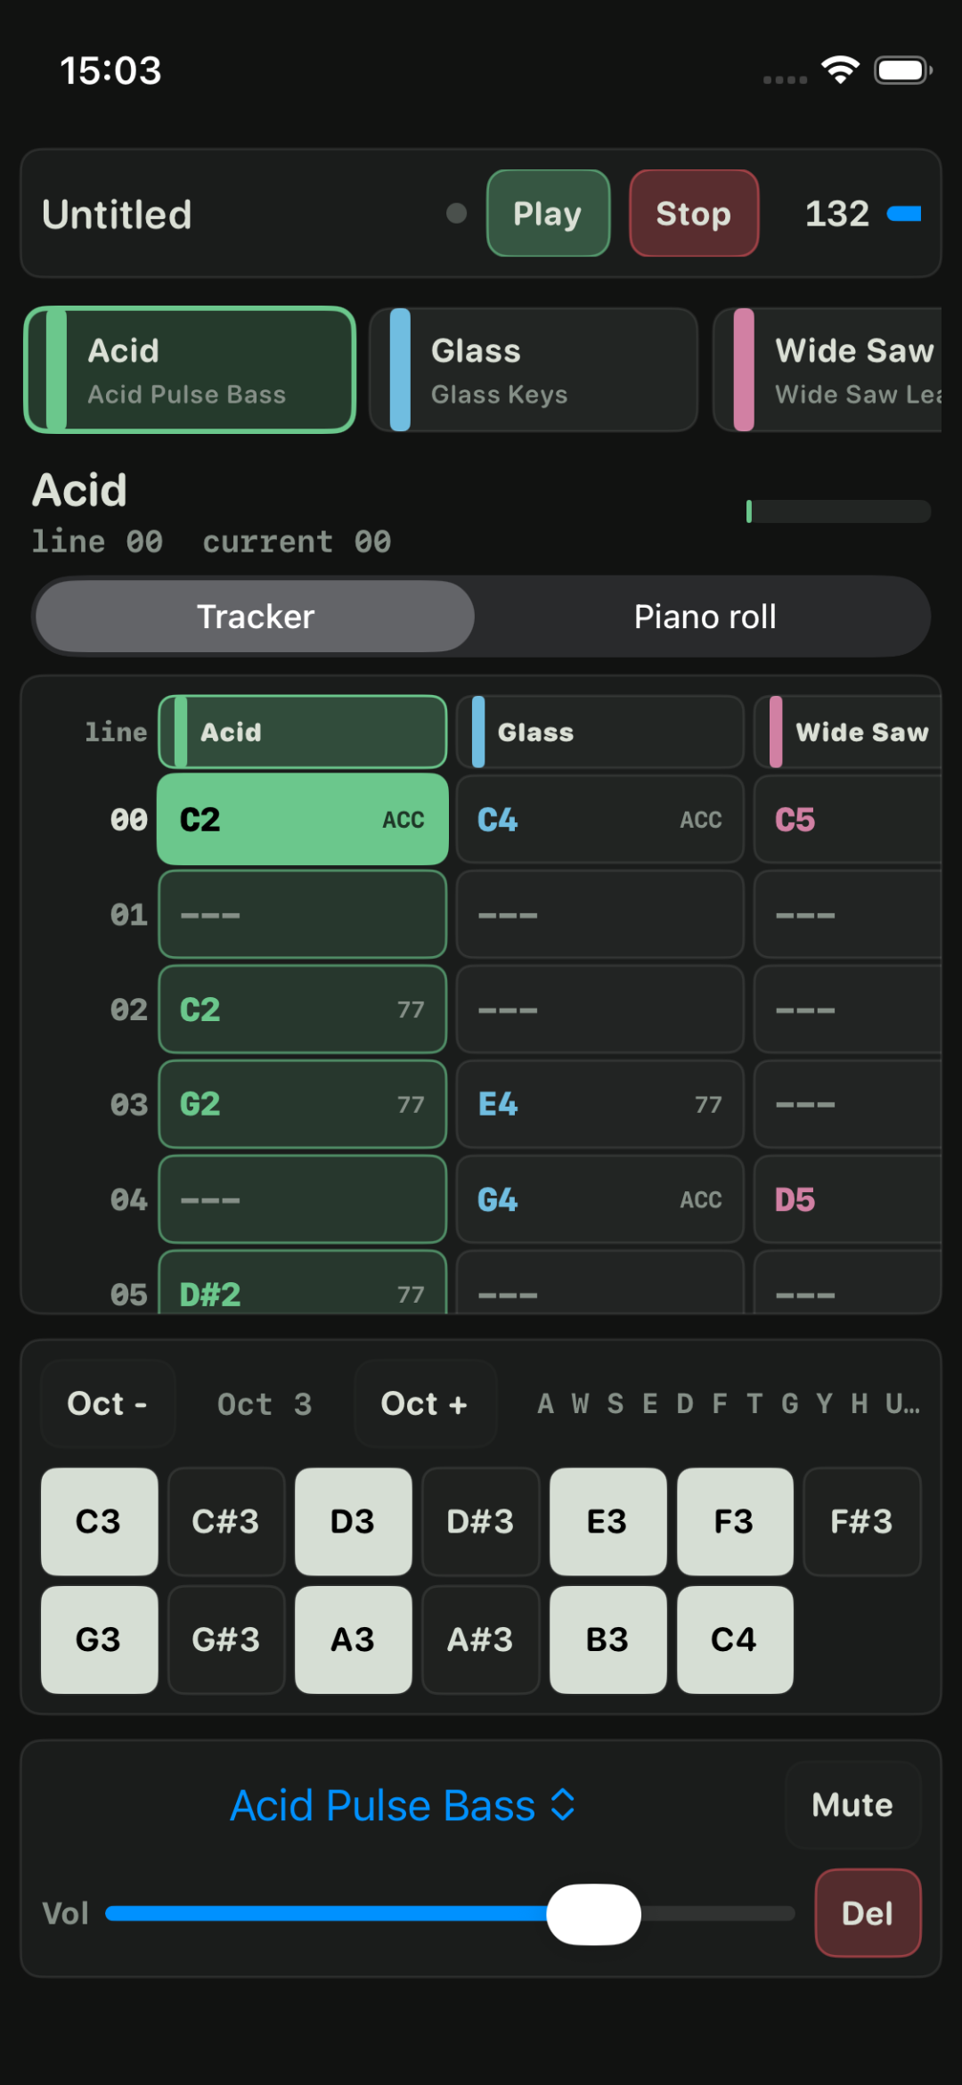Adjust the Vol slider handle
This screenshot has width=962, height=2085.
593,1914
